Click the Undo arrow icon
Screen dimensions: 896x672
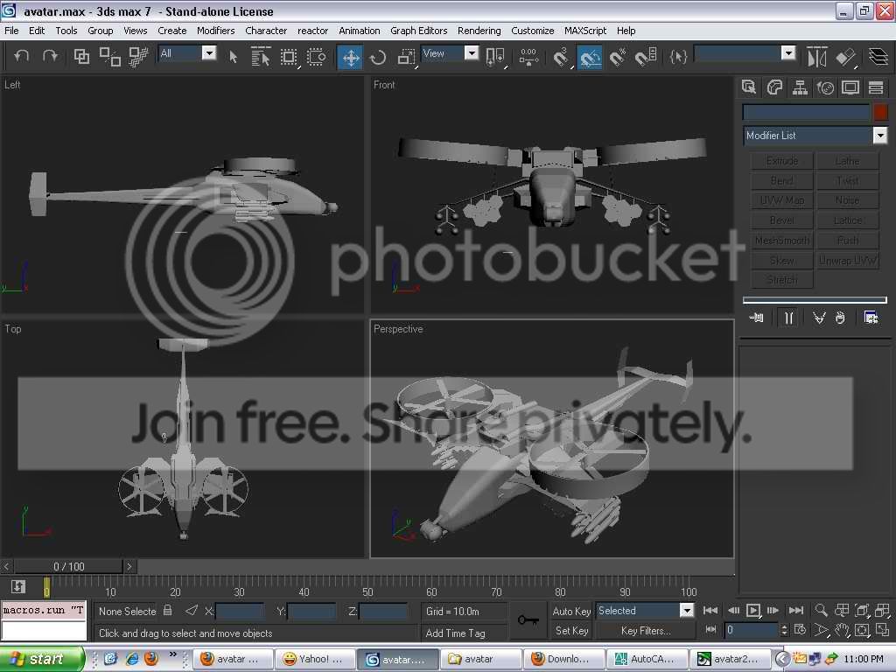[x=21, y=56]
